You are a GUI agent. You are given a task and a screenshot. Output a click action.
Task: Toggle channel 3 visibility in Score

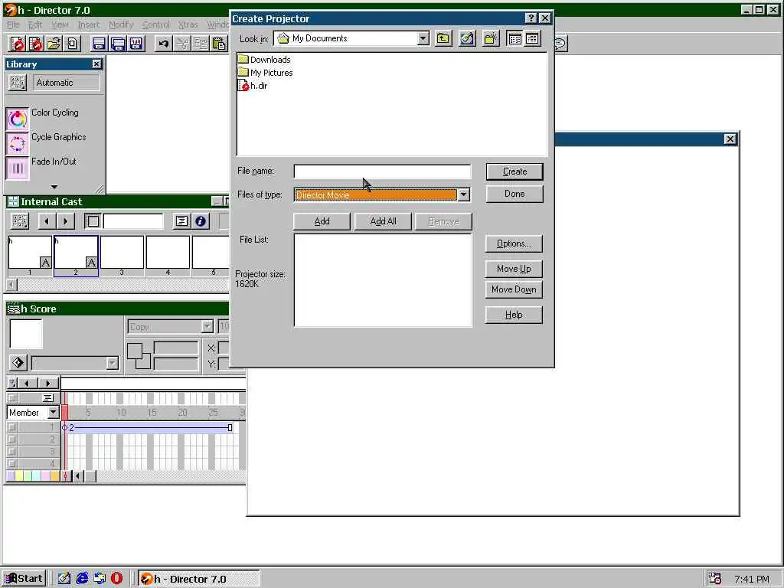tap(12, 452)
